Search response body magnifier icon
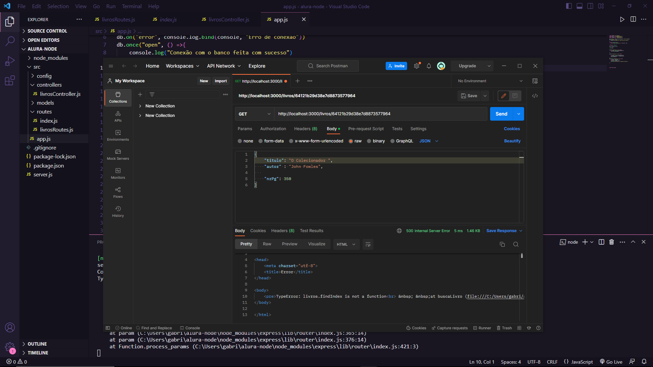The width and height of the screenshot is (653, 367). pos(516,244)
